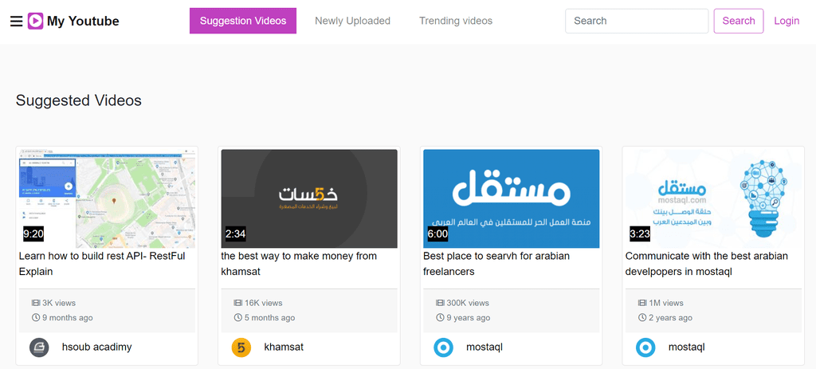Click the clock icon beside 9 months ago
This screenshot has height=369, width=816.
(36, 317)
